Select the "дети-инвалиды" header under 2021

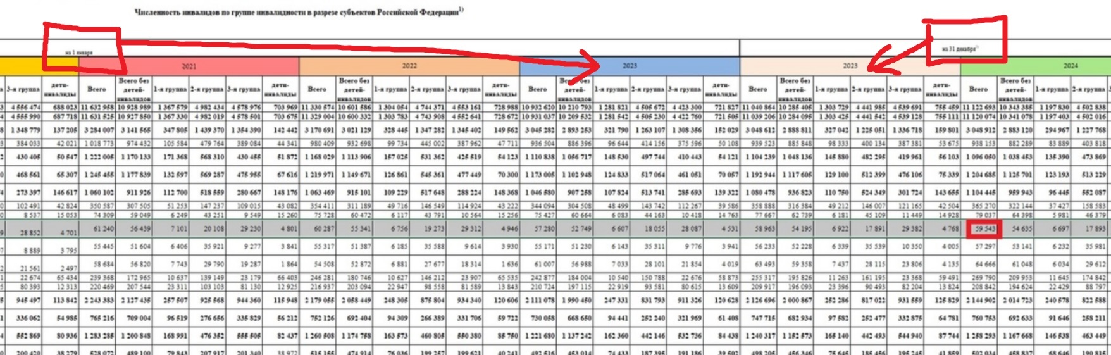[x=280, y=89]
